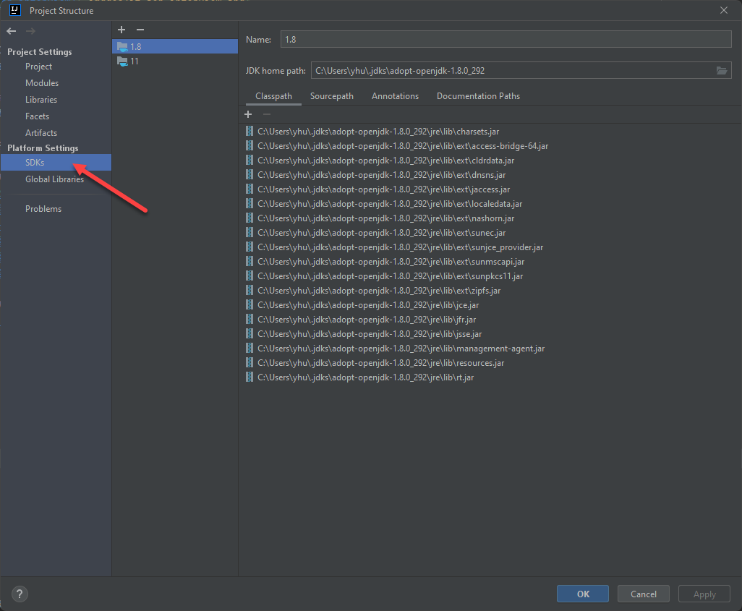Click the Cancel button
742x611 pixels.
[x=644, y=594]
